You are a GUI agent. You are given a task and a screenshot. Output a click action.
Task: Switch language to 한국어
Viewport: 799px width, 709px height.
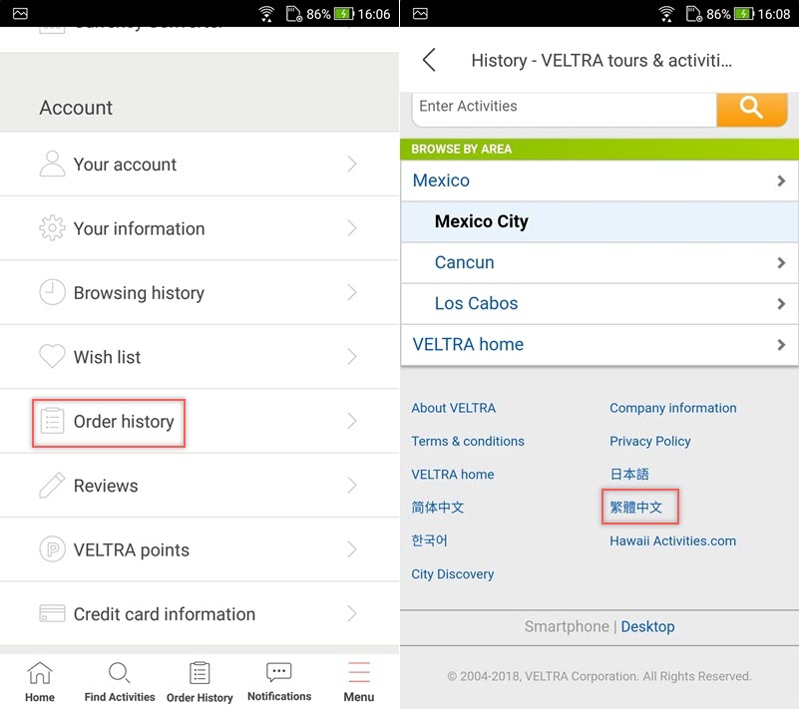pos(429,540)
